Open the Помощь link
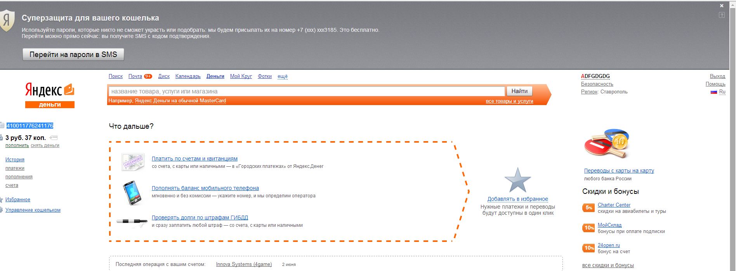Screen dimensions: 736x271 715,84
